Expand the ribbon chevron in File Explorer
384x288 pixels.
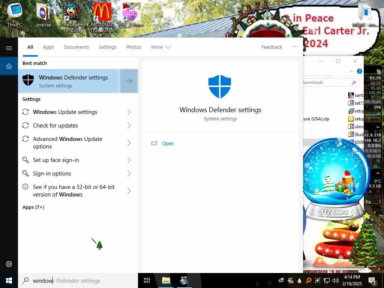click(x=351, y=71)
